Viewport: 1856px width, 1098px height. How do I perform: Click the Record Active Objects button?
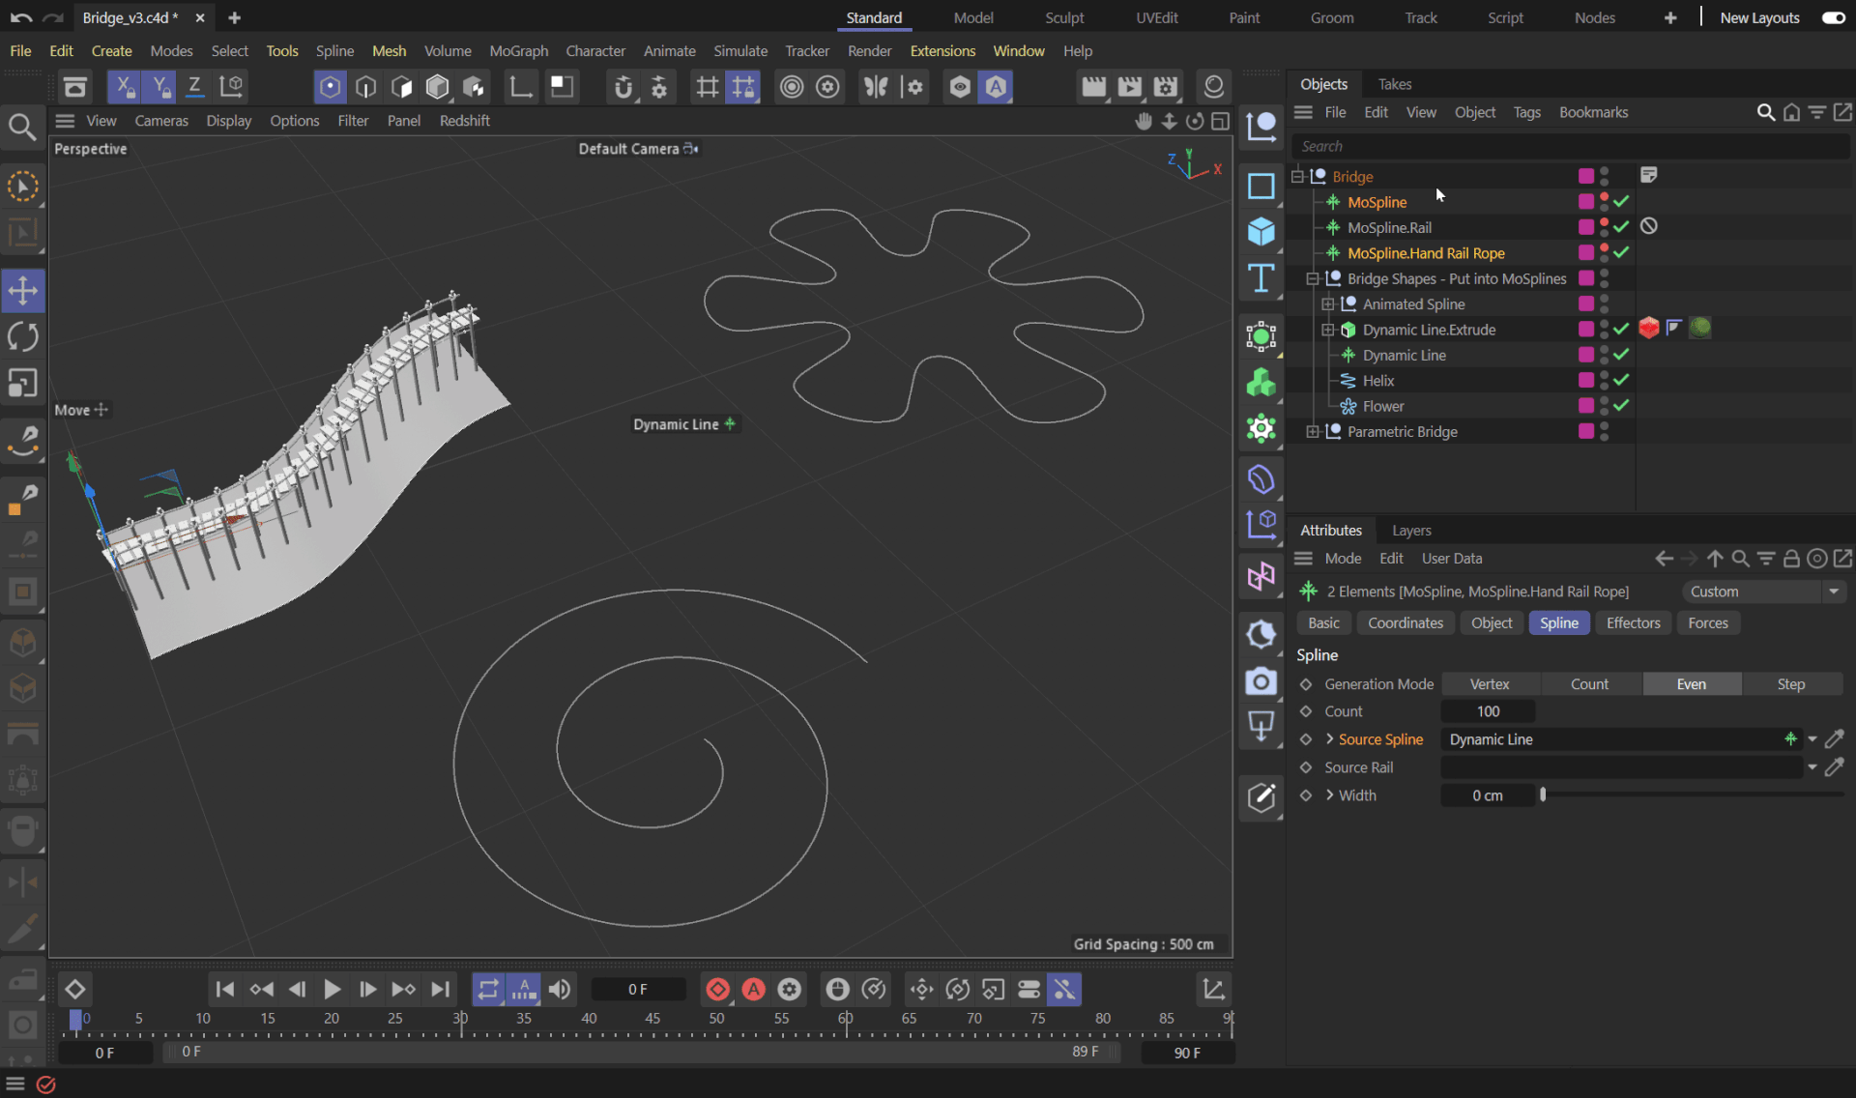click(x=718, y=989)
